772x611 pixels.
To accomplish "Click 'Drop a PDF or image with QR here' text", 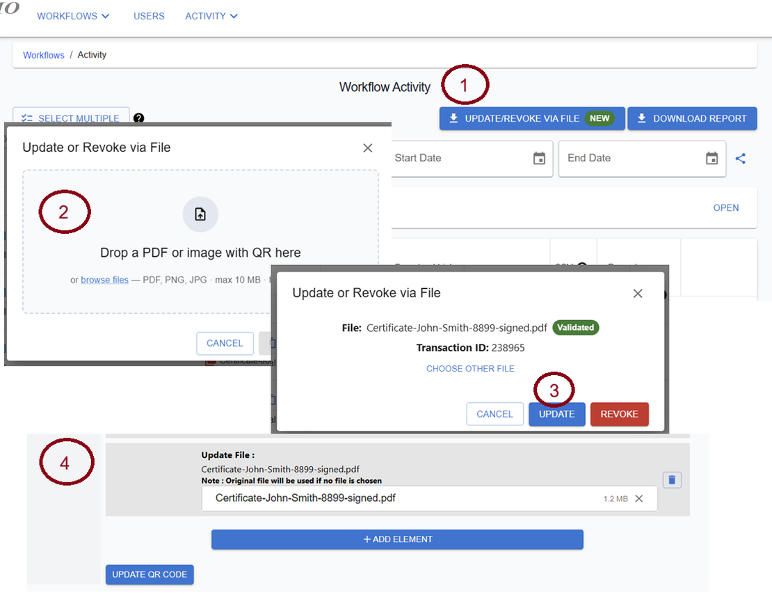I will [200, 253].
